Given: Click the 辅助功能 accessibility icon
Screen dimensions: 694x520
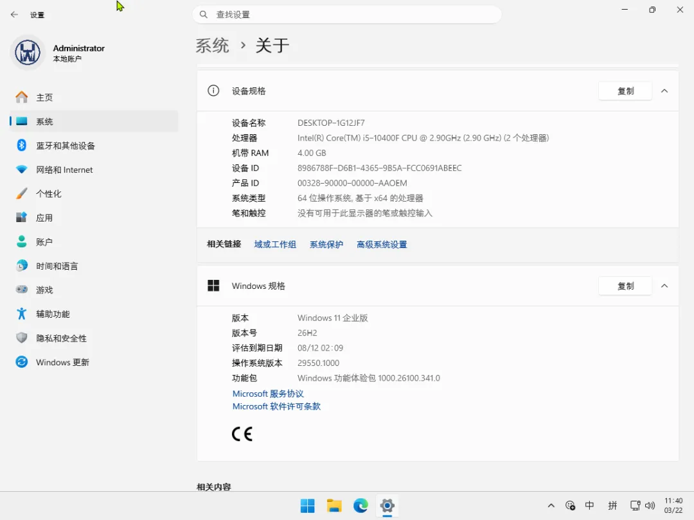Looking at the screenshot, I should point(21,314).
